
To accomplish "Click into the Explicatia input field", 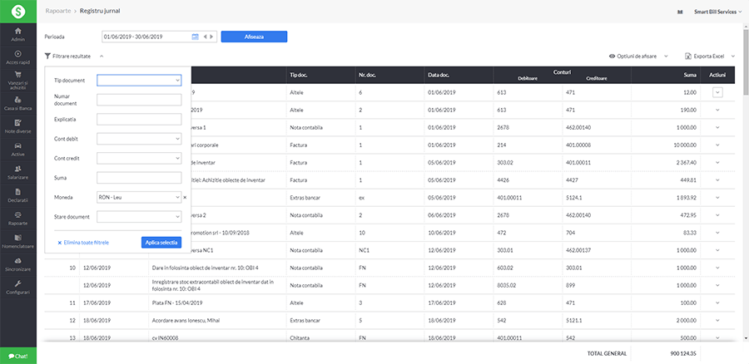I will 140,120.
